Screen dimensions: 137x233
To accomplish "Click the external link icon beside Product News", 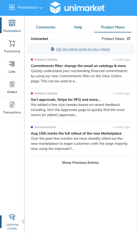I will pyautogui.click(x=128, y=39).
